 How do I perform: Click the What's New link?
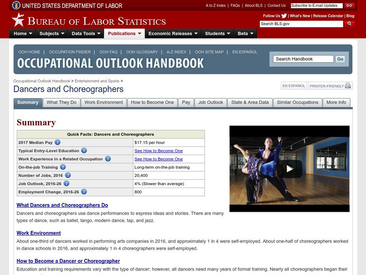(300, 16)
